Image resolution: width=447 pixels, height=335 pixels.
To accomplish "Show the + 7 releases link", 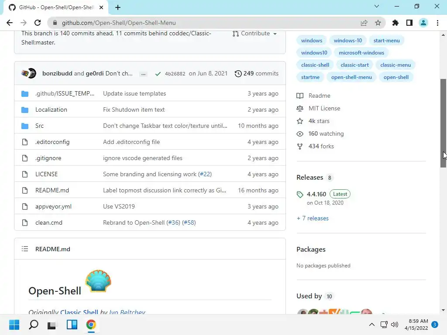I will [313, 218].
